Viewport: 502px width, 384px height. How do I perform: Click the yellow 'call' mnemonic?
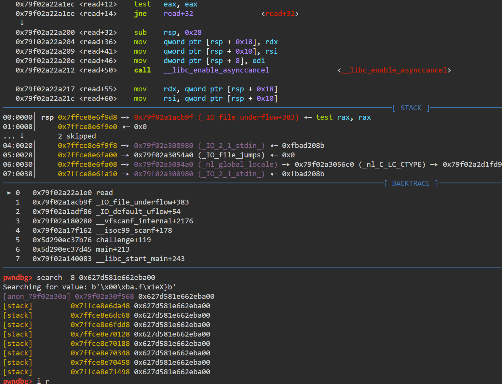[x=142, y=70]
